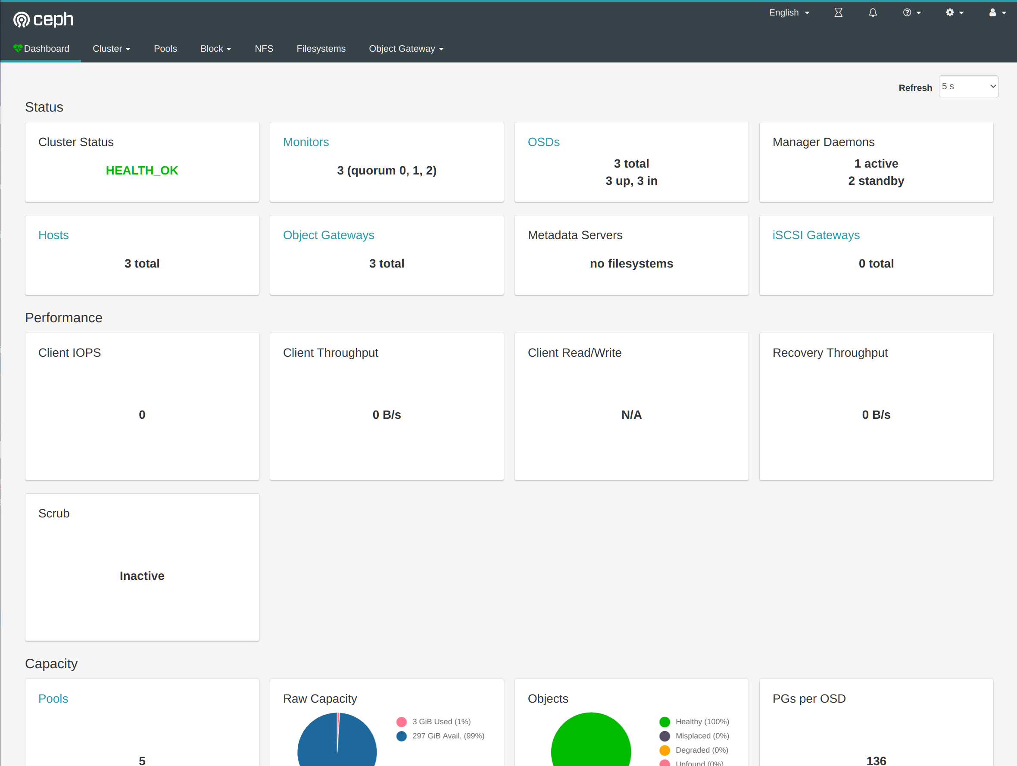Toggle the 297 GiB Avail. legend item

point(447,736)
